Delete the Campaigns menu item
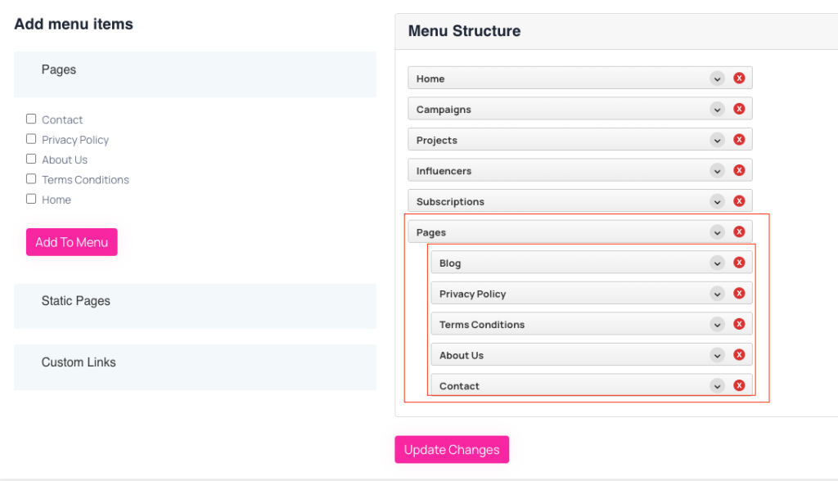Image resolution: width=838 pixels, height=481 pixels. pos(739,109)
